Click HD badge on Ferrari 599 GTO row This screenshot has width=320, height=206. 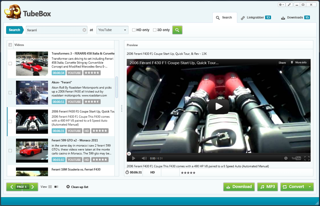coord(87,160)
